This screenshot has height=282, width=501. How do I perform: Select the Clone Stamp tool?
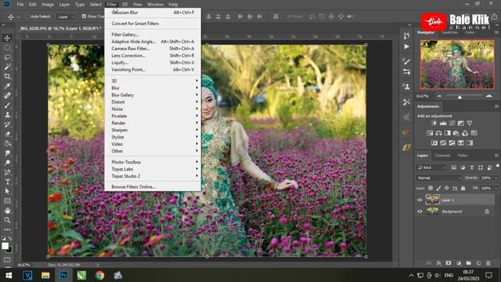click(x=7, y=115)
